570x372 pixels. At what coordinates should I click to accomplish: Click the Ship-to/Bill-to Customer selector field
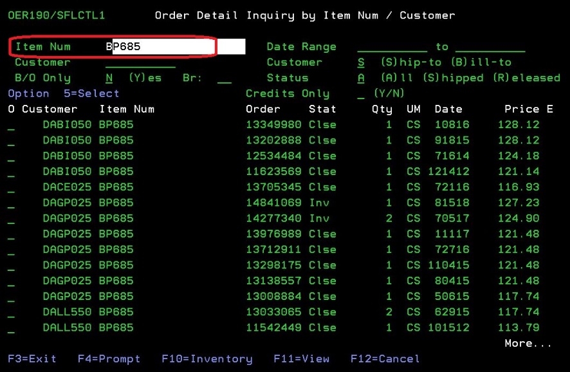(361, 62)
